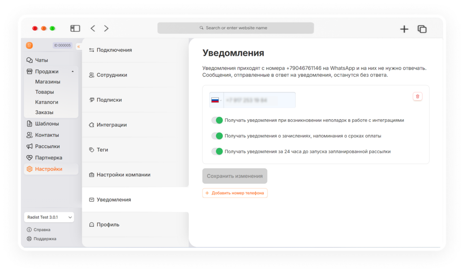Open the Чаты section
The width and height of the screenshot is (464, 272).
click(x=41, y=60)
